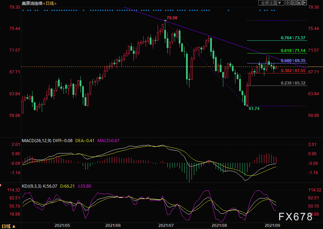Click the DIFF:-0.08 readout
Image resolution: width=323 pixels, height=229 pixels.
click(x=62, y=141)
